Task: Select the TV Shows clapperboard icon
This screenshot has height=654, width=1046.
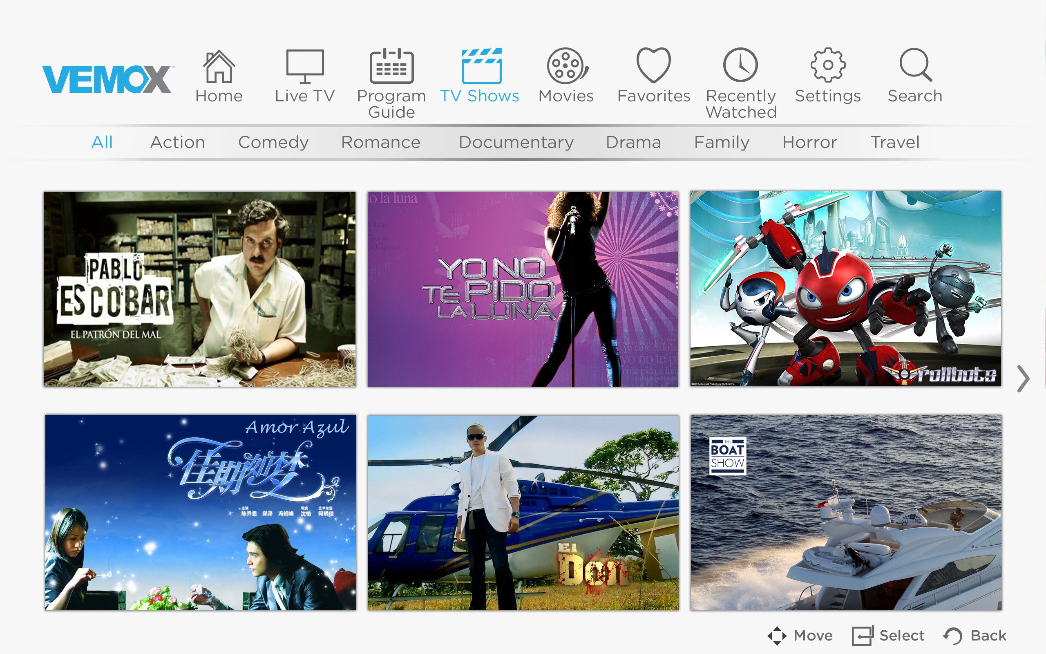Action: [481, 66]
